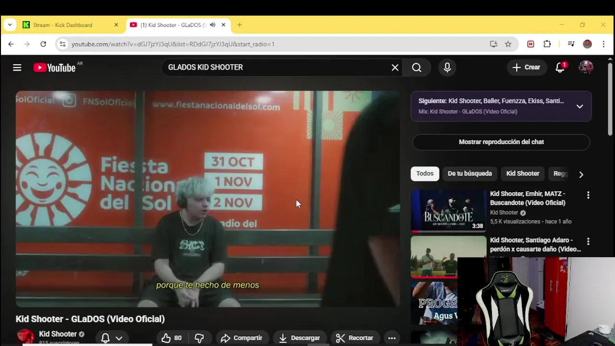Open the YouTube guide hamburger menu
This screenshot has height=346, width=615.
(17, 68)
